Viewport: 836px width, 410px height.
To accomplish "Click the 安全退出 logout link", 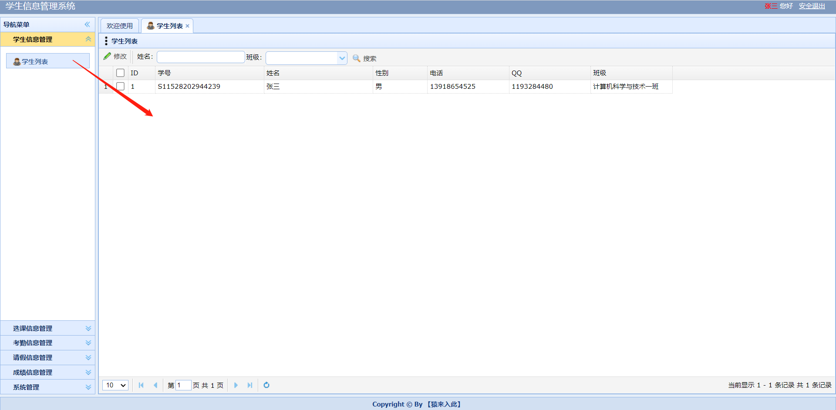I will tap(812, 6).
